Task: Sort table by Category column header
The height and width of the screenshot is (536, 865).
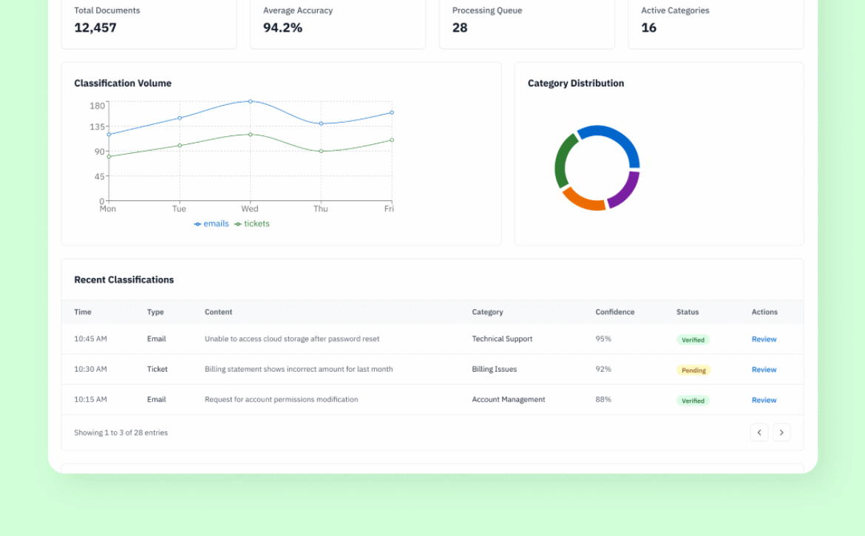Action: pyautogui.click(x=487, y=312)
